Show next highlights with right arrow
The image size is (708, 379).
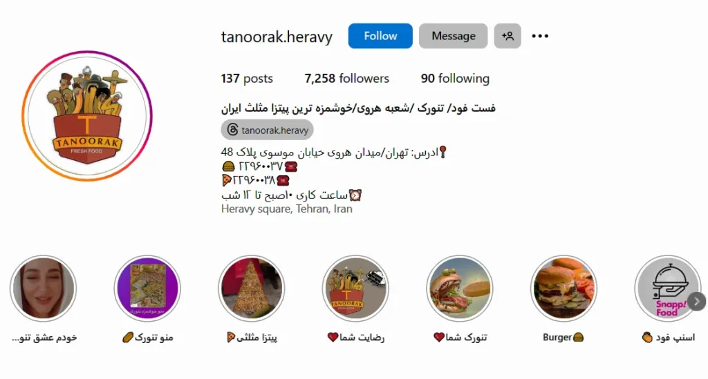click(697, 301)
